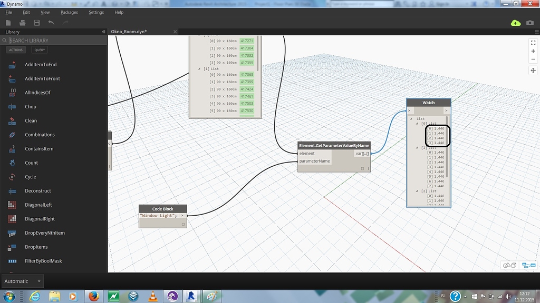This screenshot has height=303, width=540.
Task: Open the Packages menu
Action: (x=69, y=12)
